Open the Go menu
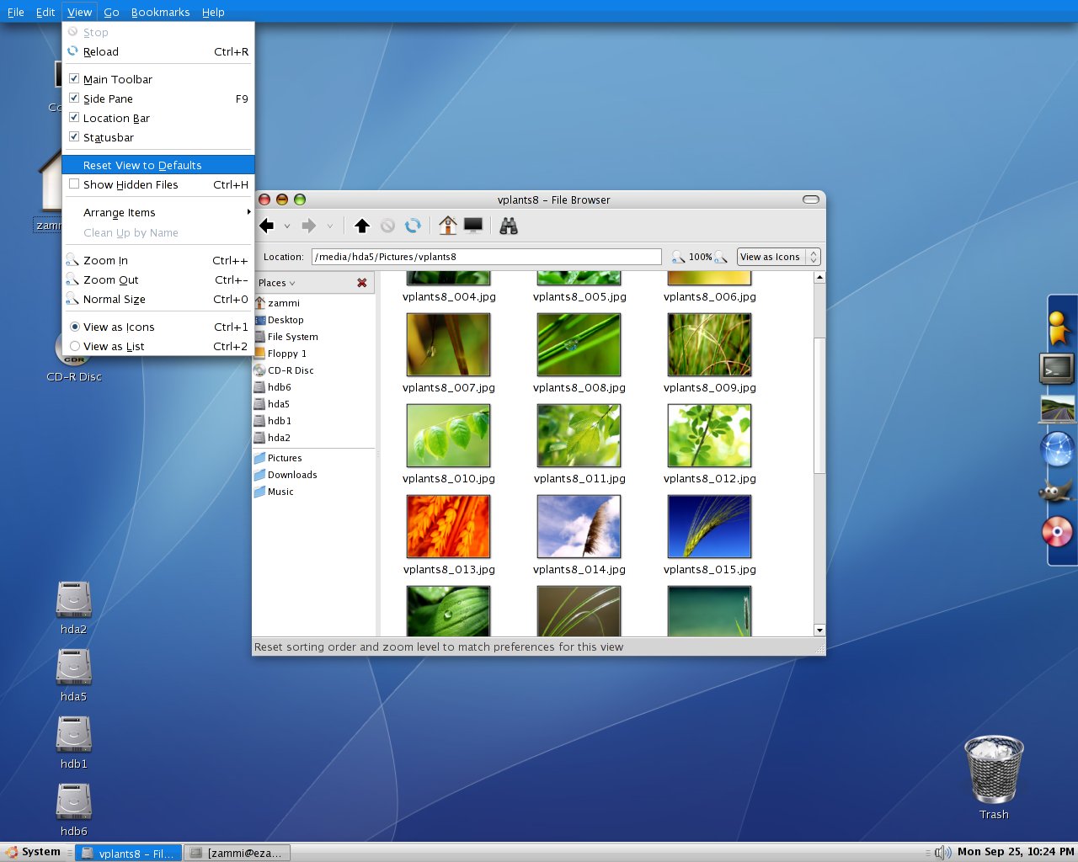 [111, 12]
